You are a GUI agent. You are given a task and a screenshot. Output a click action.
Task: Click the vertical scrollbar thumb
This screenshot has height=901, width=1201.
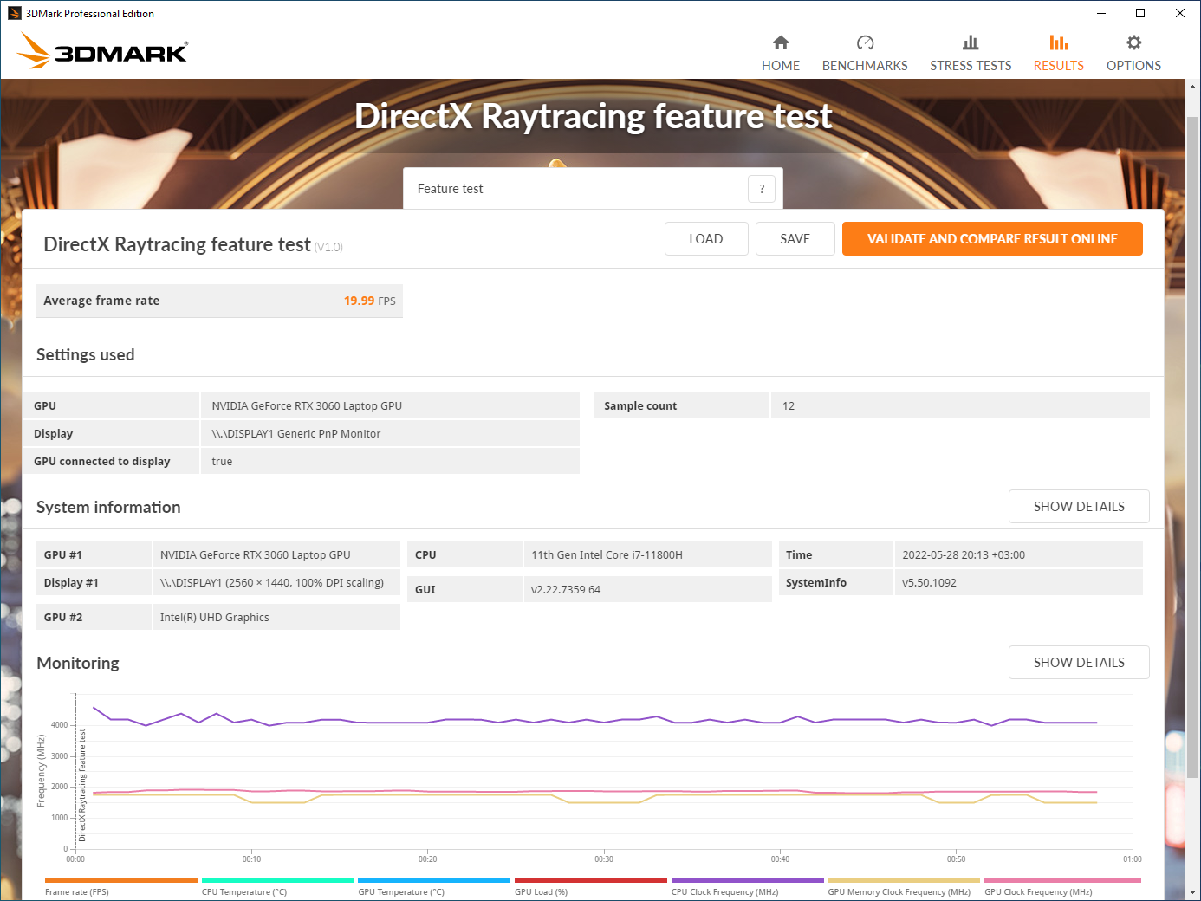pyautogui.click(x=1192, y=446)
